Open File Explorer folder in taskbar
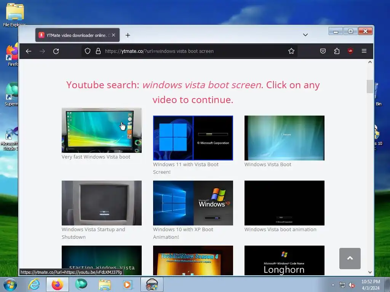390x292 pixels. (105, 284)
